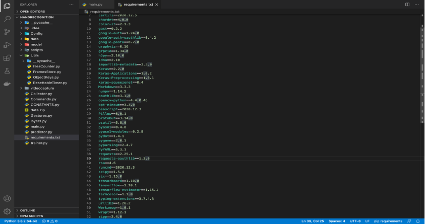Expand the top-level __pycache__ folder
Viewport: 425px width, 224px height.
46,23
